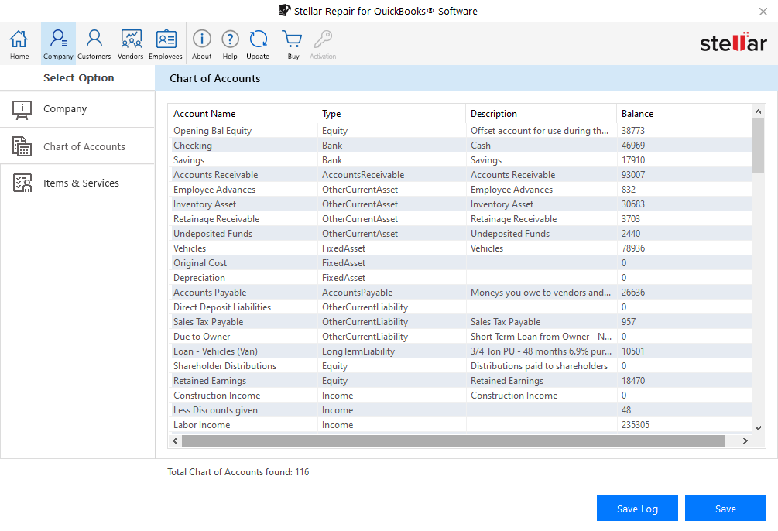778x531 pixels.
Task: Go to the Home toolbar icon
Action: click(x=19, y=43)
